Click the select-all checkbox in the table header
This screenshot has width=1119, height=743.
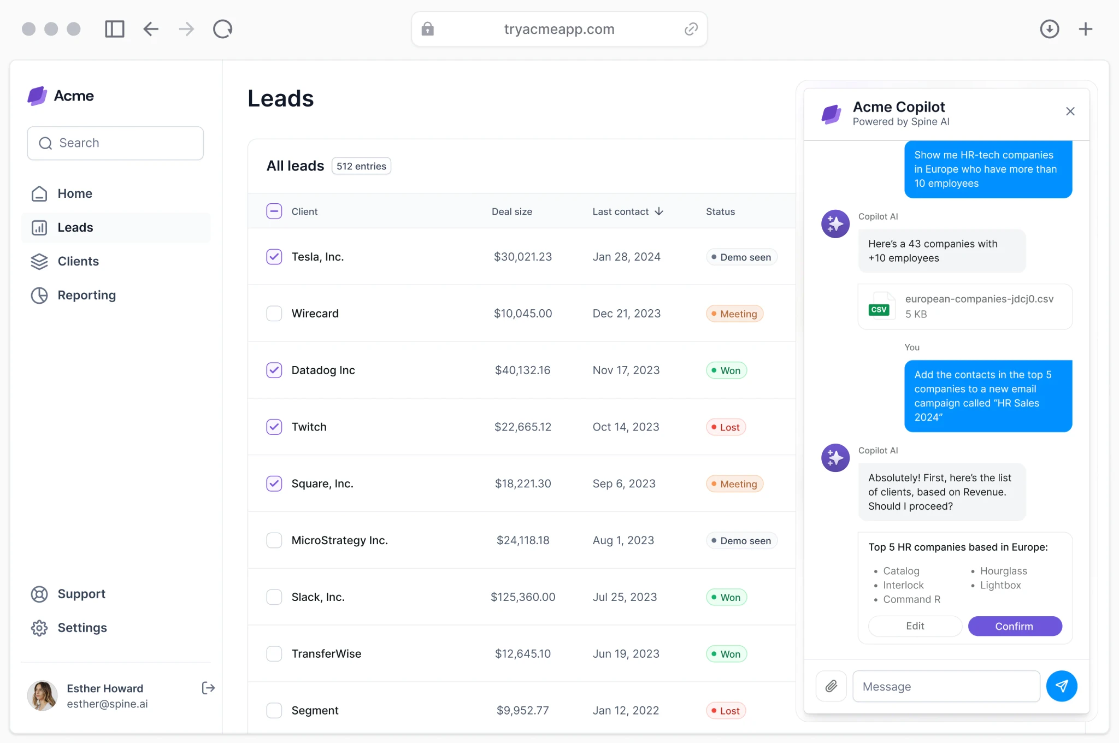point(274,211)
